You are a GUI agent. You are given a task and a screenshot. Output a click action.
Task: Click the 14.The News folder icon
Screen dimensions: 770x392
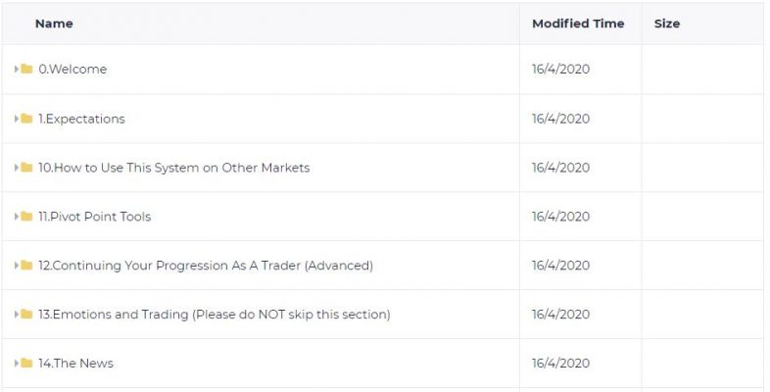[x=26, y=363]
